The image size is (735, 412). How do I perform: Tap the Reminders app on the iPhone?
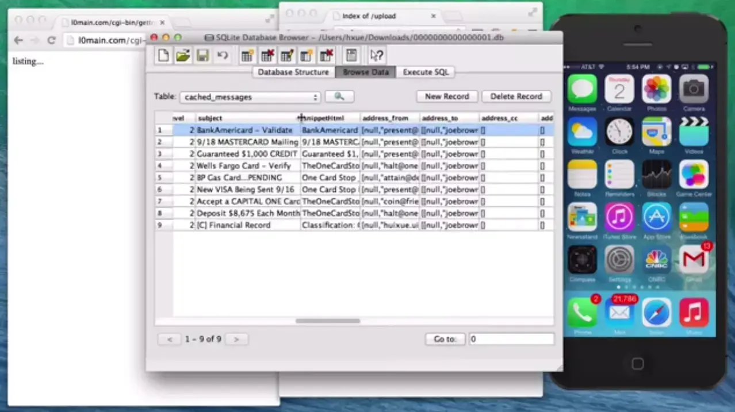point(619,175)
